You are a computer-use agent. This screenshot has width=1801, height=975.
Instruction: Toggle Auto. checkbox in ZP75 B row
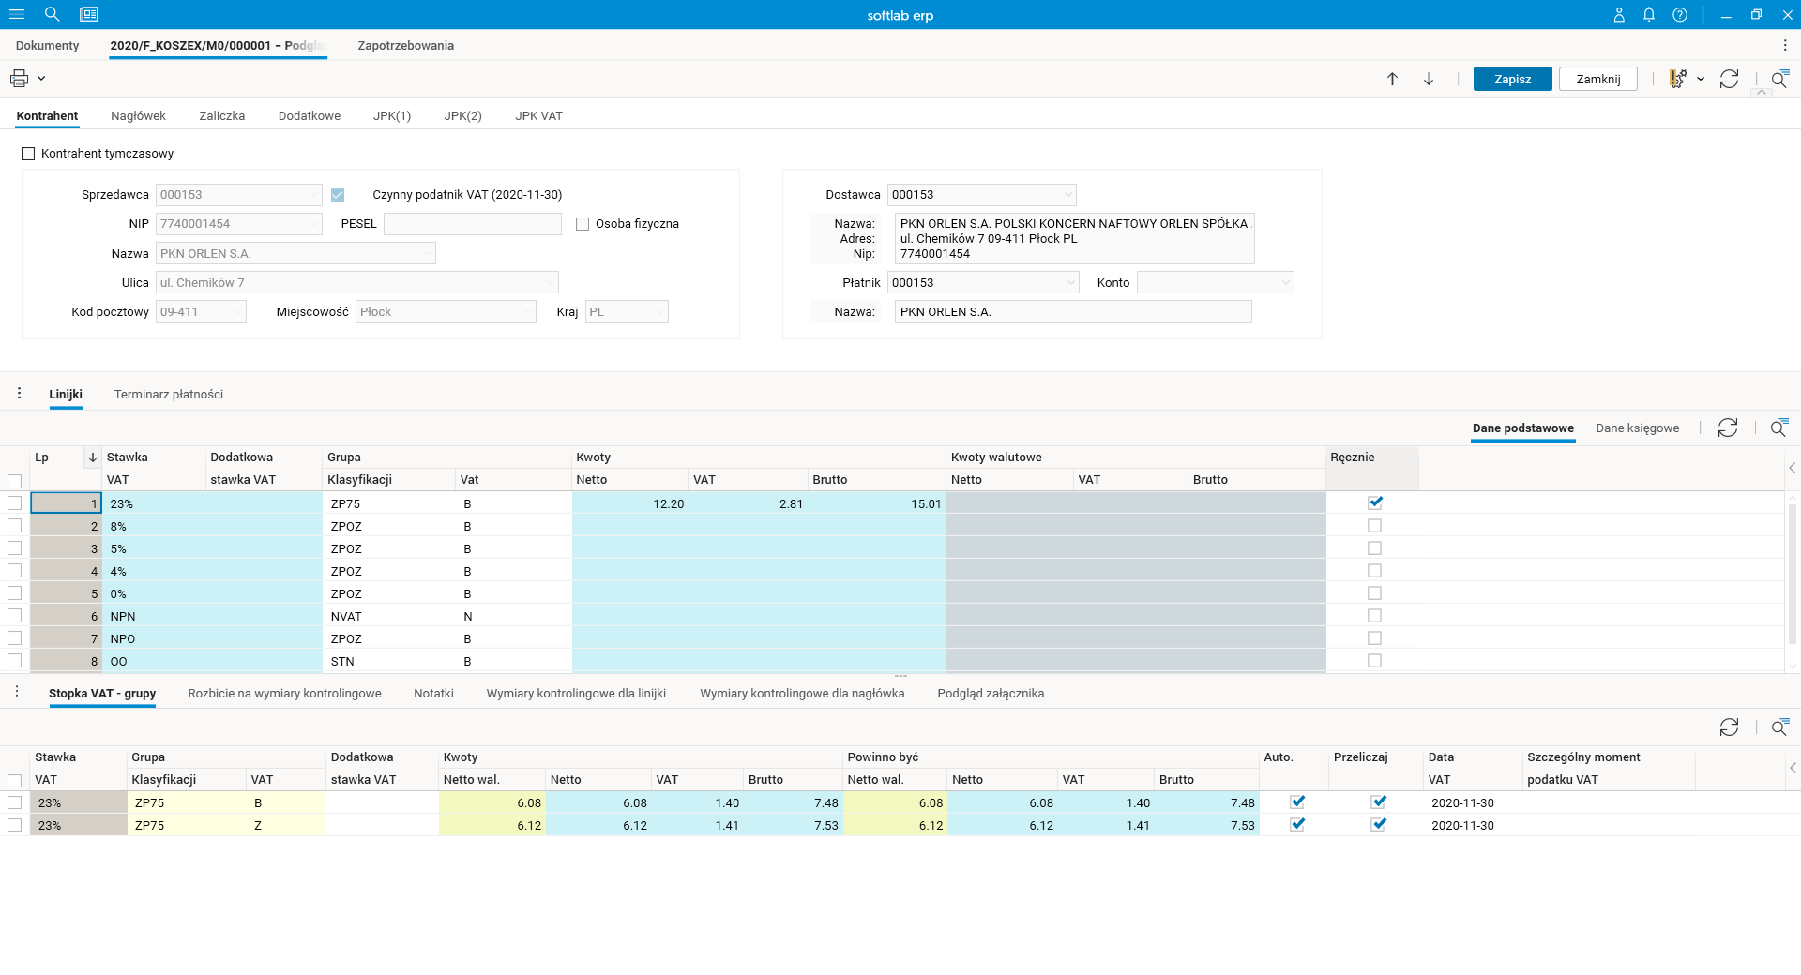click(1297, 802)
